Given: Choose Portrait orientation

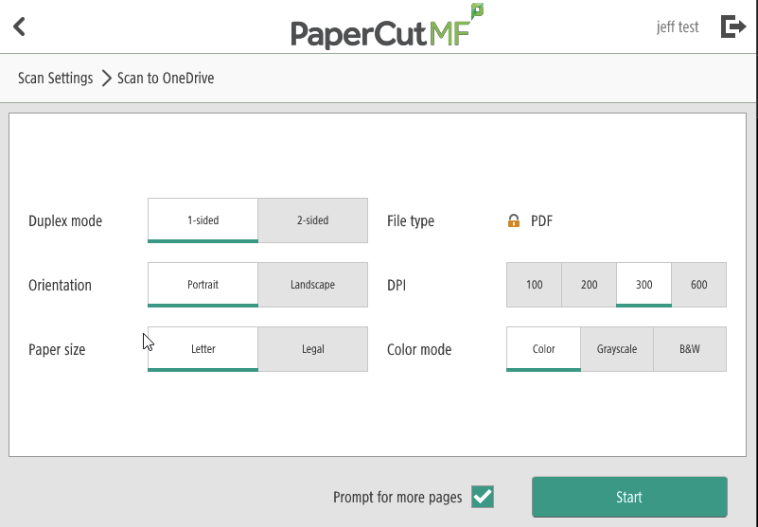Looking at the screenshot, I should 203,285.
